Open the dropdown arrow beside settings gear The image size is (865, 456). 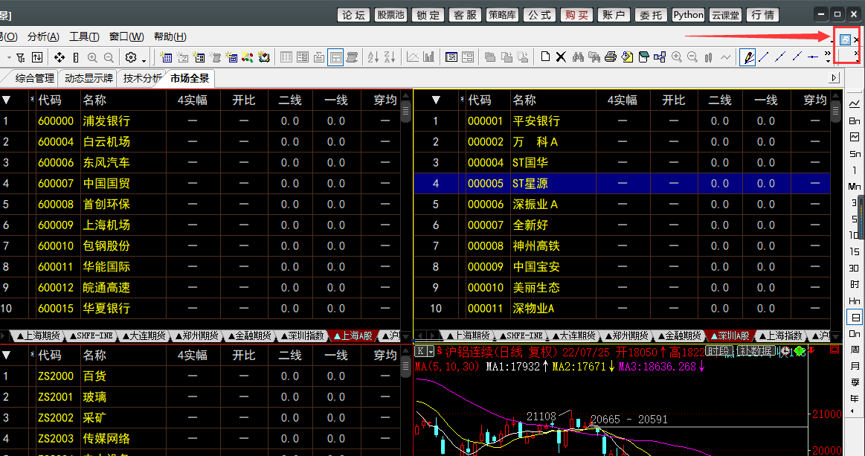point(144,60)
